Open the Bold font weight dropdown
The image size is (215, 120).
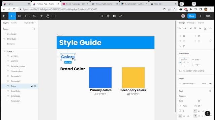(182, 101)
